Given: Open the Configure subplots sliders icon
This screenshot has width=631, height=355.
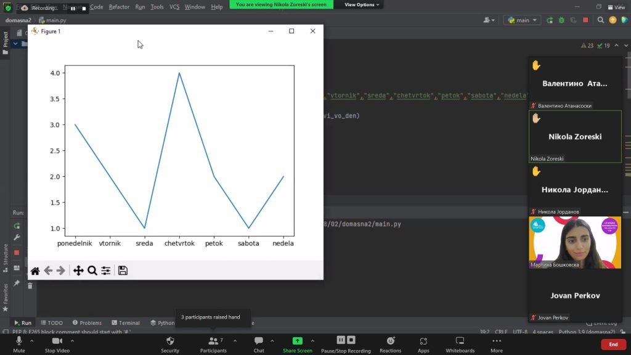Looking at the screenshot, I should (106, 271).
